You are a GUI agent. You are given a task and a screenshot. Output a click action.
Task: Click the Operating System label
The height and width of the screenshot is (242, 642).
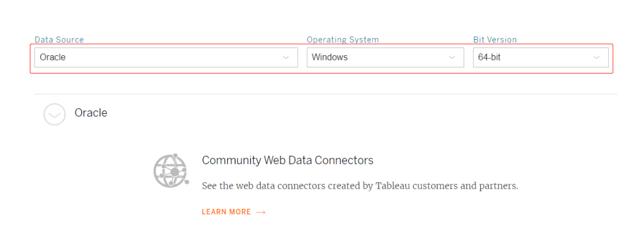(x=343, y=40)
